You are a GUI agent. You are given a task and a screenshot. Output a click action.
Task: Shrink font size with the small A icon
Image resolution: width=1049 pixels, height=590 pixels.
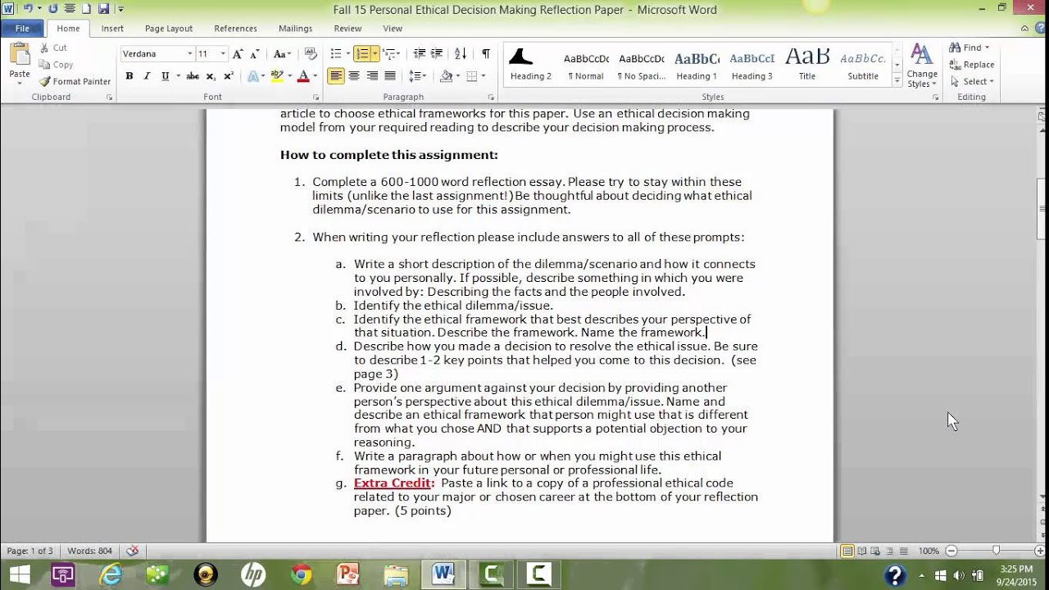coord(253,54)
